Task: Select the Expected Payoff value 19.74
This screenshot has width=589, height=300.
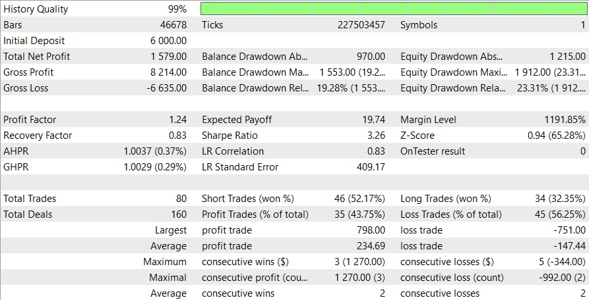Action: point(374,120)
